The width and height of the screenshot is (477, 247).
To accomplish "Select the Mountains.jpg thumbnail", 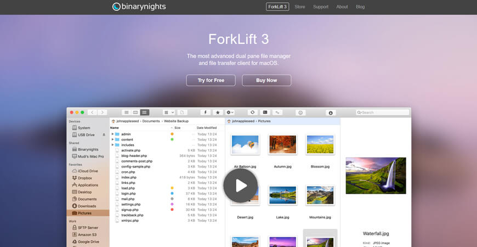I will (320, 195).
